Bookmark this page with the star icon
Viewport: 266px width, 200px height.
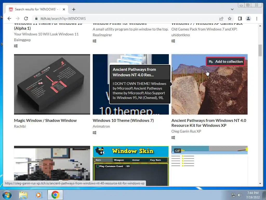pos(230,18)
